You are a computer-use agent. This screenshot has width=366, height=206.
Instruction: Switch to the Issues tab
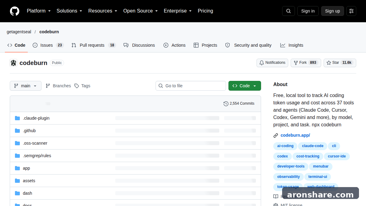pyautogui.click(x=48, y=45)
